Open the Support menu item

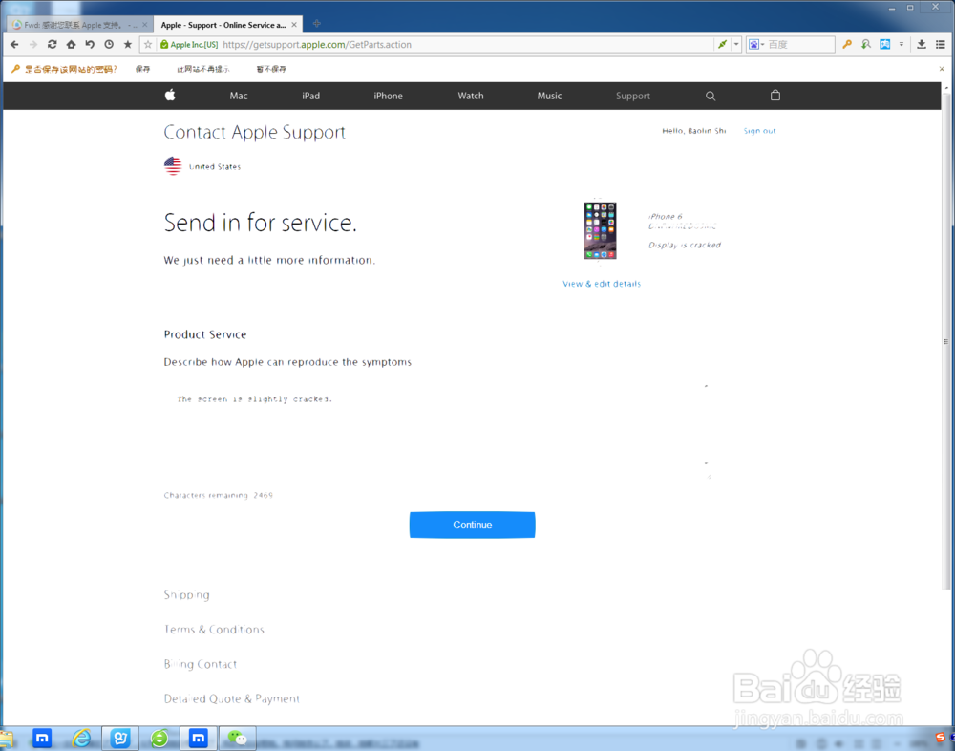point(633,96)
